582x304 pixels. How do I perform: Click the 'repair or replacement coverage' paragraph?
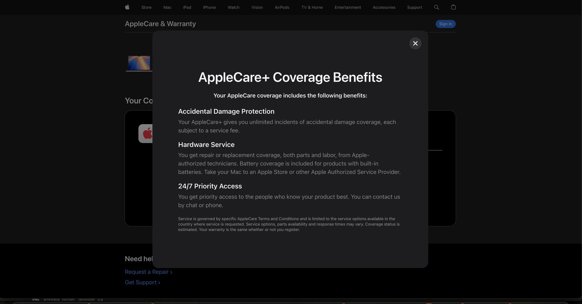tap(289, 163)
